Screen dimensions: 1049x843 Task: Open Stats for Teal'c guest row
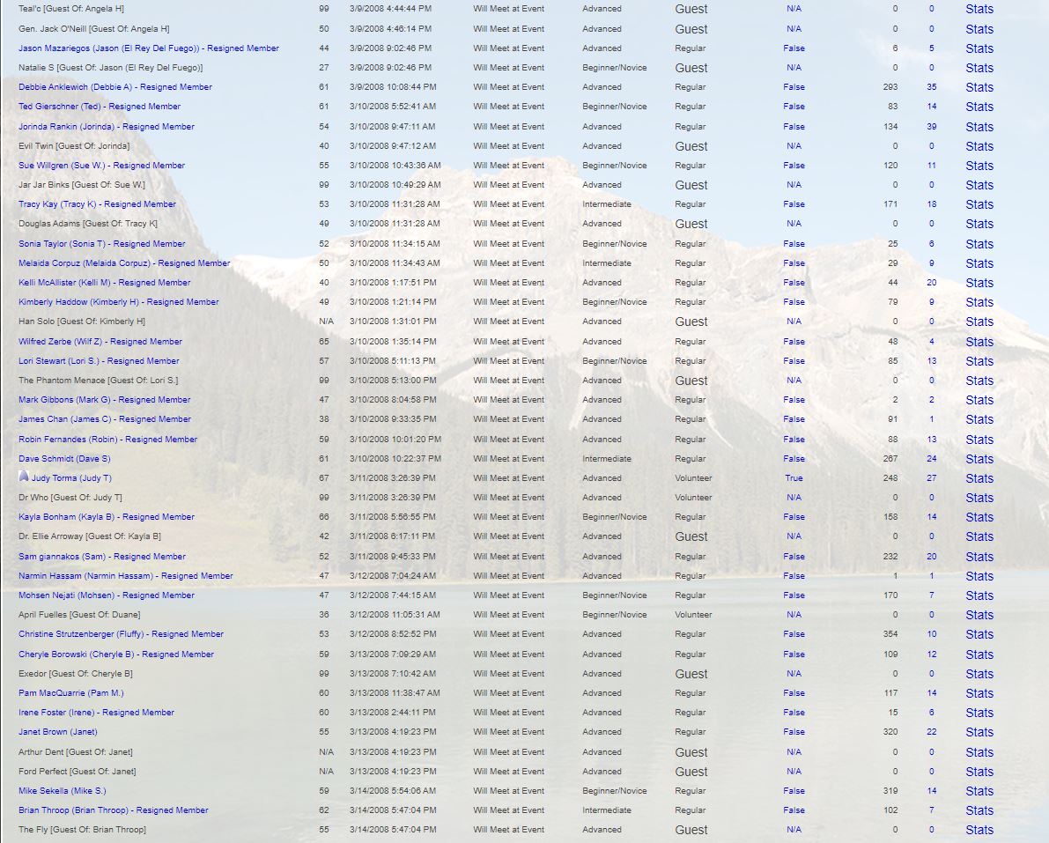[979, 9]
